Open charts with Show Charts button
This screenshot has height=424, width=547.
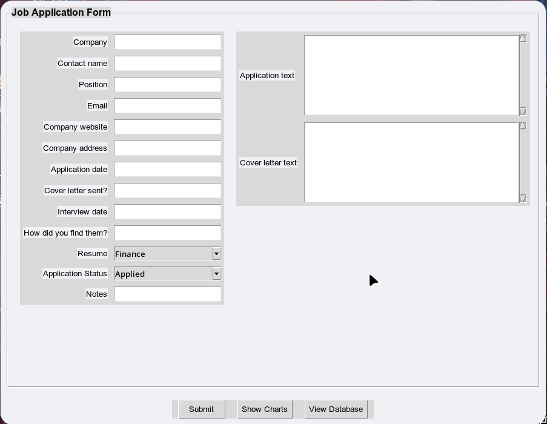(x=265, y=409)
